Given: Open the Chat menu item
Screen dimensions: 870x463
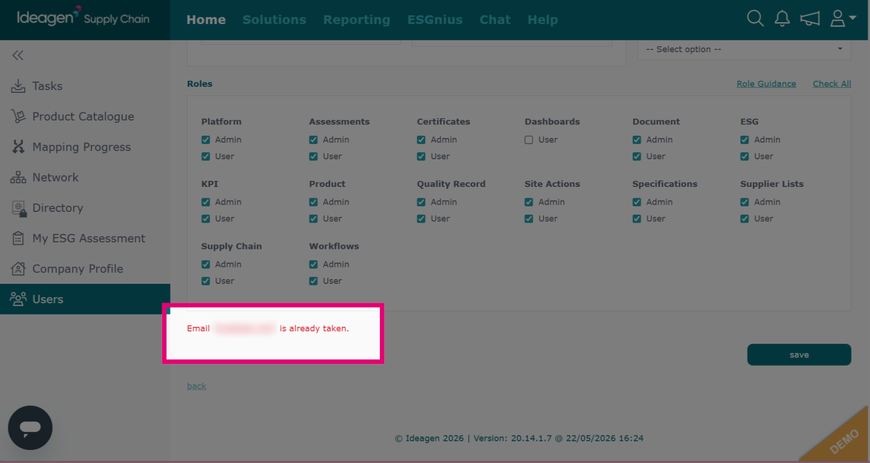Looking at the screenshot, I should (495, 19).
